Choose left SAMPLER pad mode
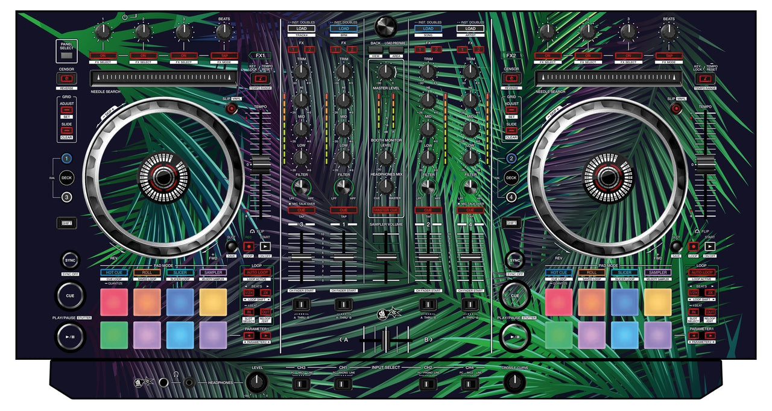This screenshot has width=772, height=411. (213, 273)
